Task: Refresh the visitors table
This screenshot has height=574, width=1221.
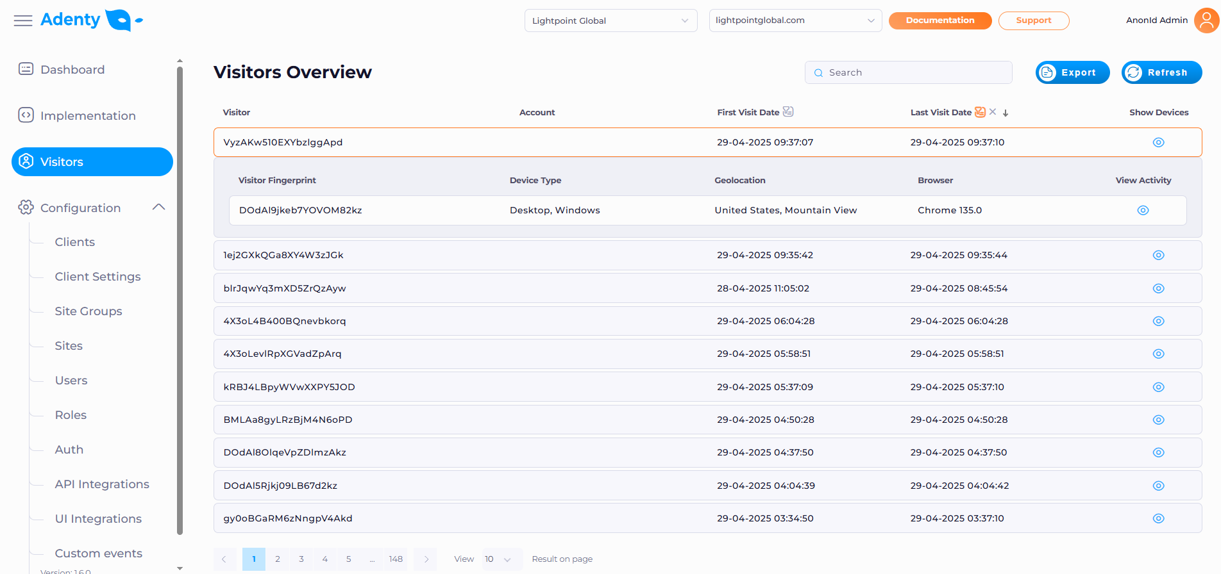Action: point(1161,72)
